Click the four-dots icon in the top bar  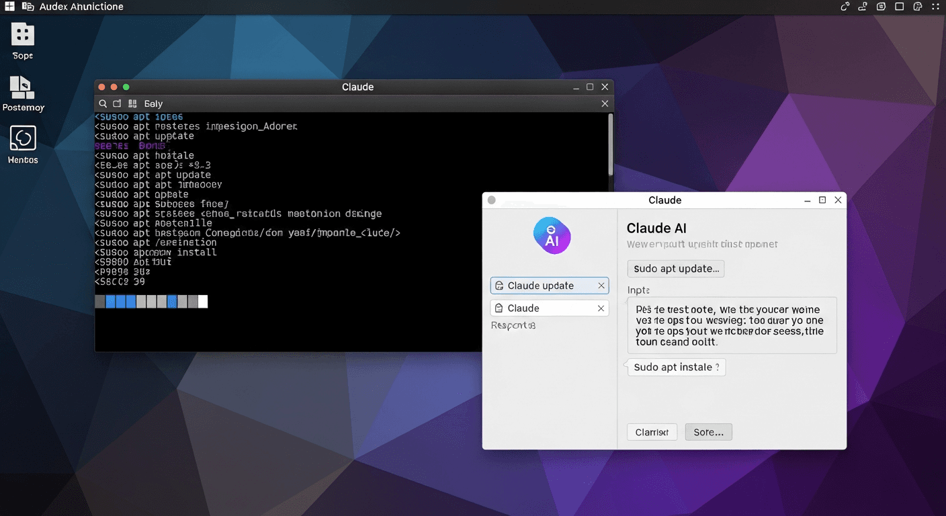tap(936, 7)
